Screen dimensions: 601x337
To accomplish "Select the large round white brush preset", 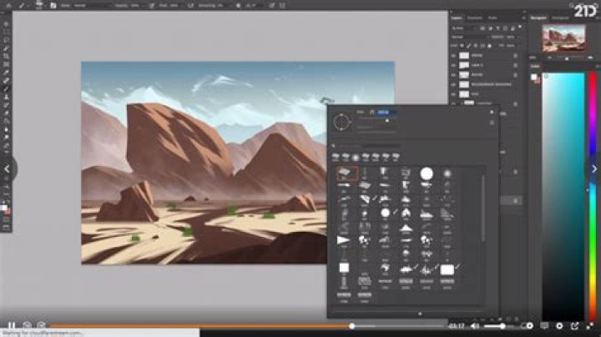I will pyautogui.click(x=427, y=174).
